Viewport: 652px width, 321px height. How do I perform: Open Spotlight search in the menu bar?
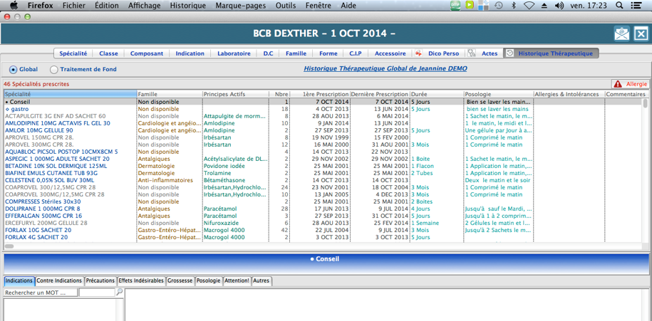pos(619,6)
